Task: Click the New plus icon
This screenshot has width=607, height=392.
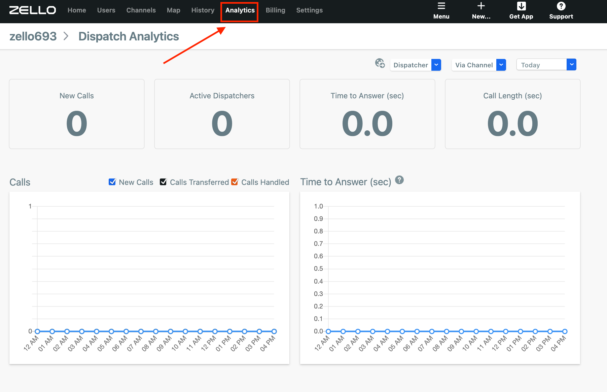Action: click(481, 6)
